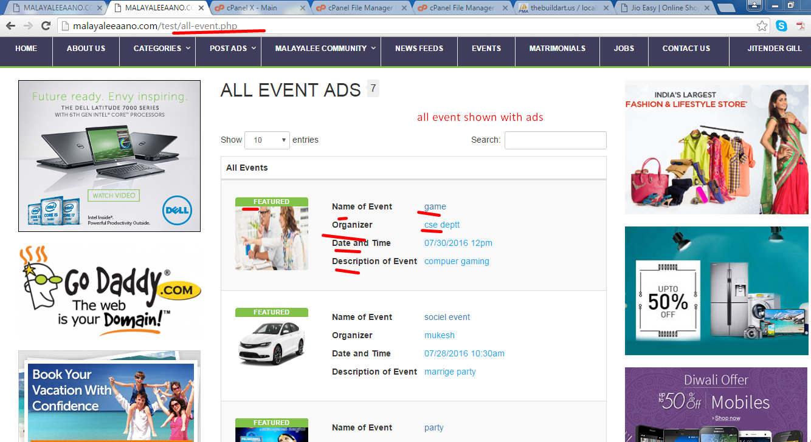Click inside the Search input field
Viewport: 811px width, 442px height.
click(555, 140)
